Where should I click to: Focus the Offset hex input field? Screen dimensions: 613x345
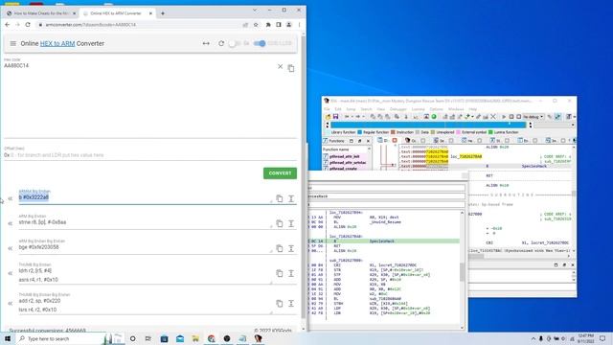coord(150,155)
